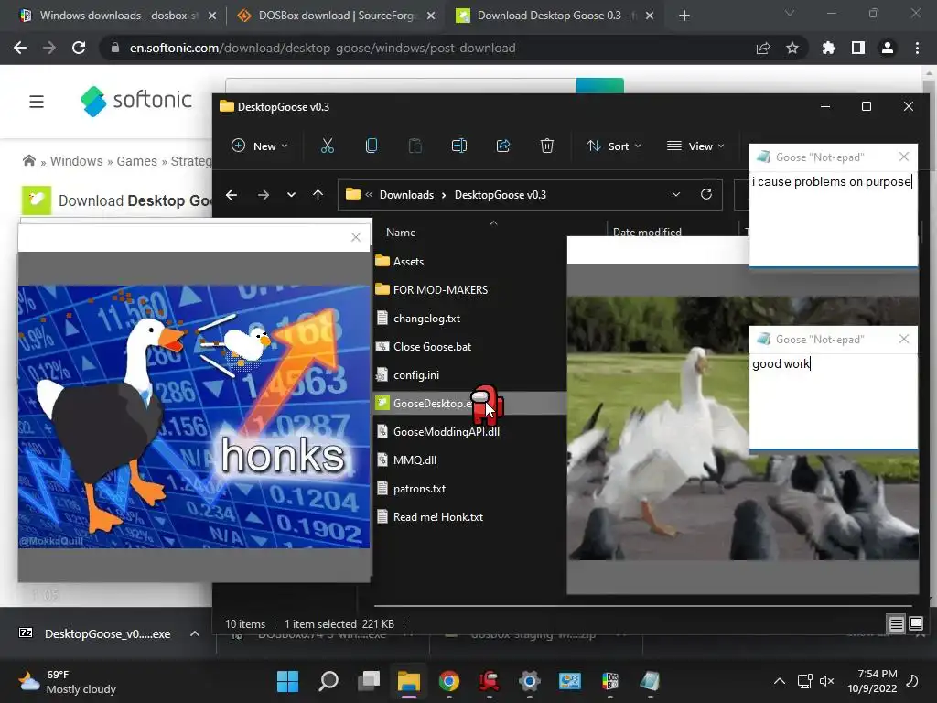Screen dimensions: 937x703
Task: Show hidden system tray icons
Action: pos(780,681)
